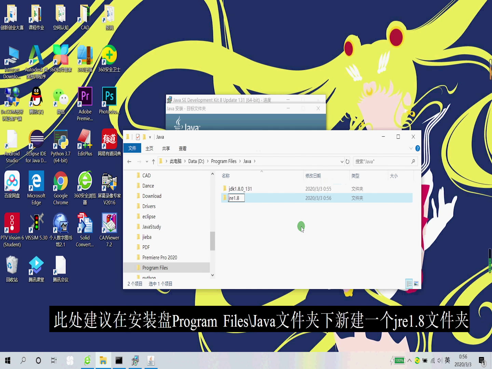The image size is (492, 369).
Task: Refresh the Java folder view
Action: 347,162
